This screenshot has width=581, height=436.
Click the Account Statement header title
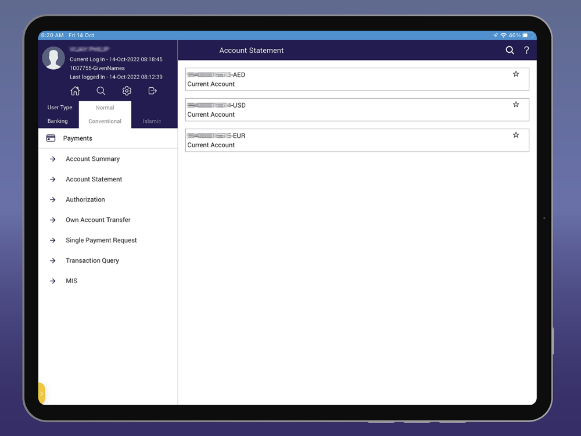click(x=251, y=51)
